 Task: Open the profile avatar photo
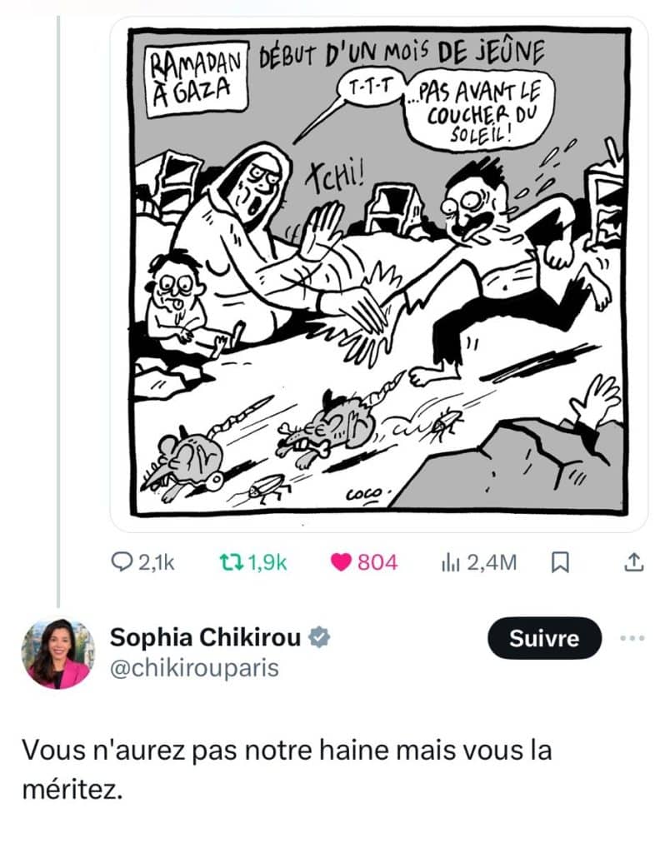[57, 653]
